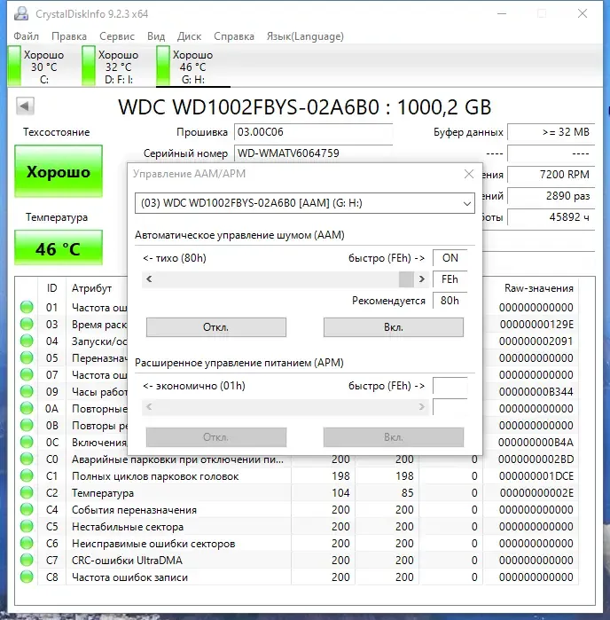Click the green status dot for attribute 09

27,391
